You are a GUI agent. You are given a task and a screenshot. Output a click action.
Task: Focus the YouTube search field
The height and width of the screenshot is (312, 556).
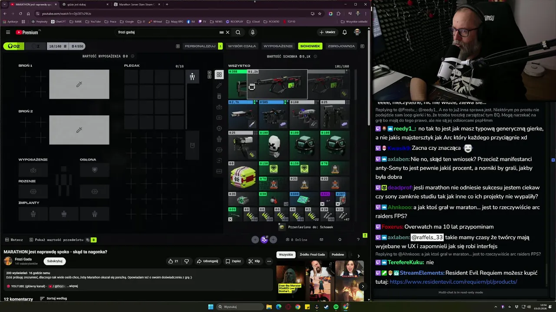(x=167, y=32)
